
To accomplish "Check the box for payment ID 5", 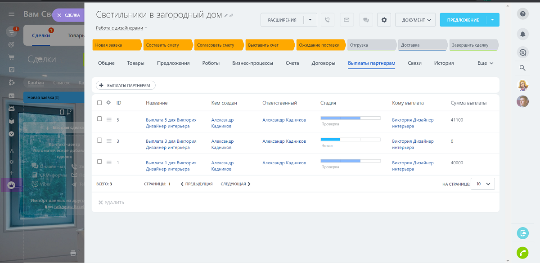I will pyautogui.click(x=99, y=119).
